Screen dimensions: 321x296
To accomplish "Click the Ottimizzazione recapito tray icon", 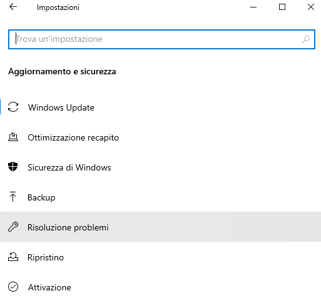I will (x=13, y=137).
